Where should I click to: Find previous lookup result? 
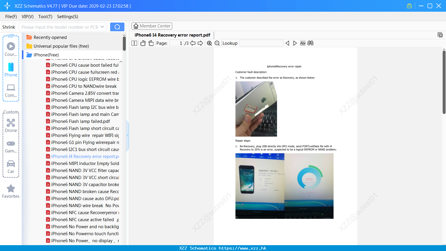(x=287, y=43)
